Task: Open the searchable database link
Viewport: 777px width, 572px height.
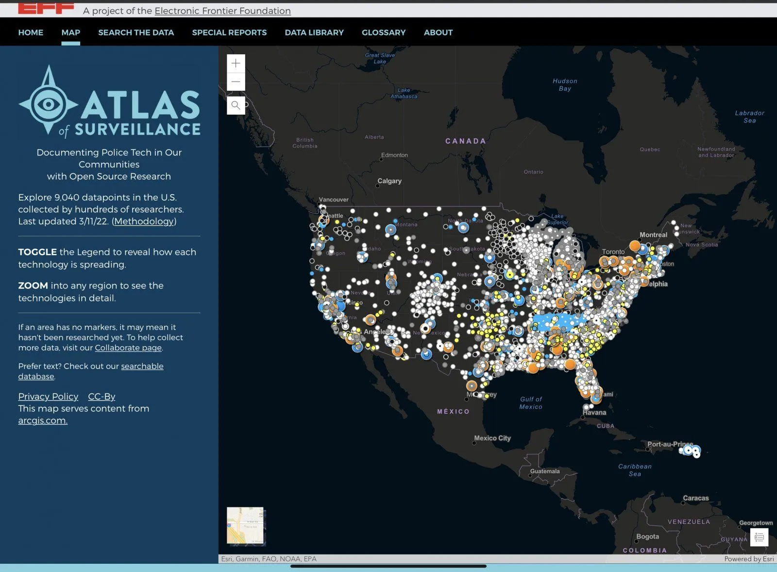Action: point(91,371)
